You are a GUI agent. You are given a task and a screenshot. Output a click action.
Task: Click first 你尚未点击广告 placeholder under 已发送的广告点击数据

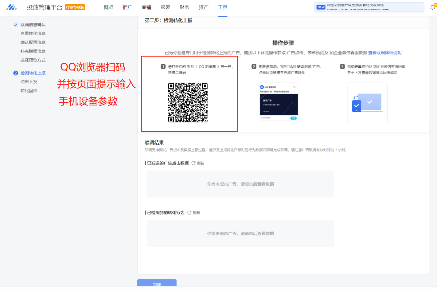pyautogui.click(x=240, y=184)
